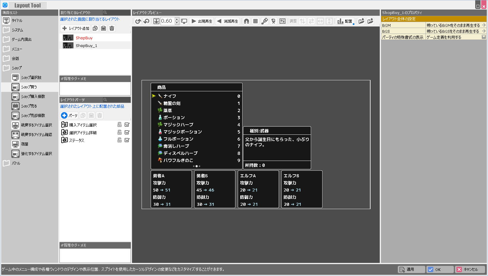Toggle lock on 選択アイテム詳細 part
Viewport: 488px width, 276px height.
point(120,132)
